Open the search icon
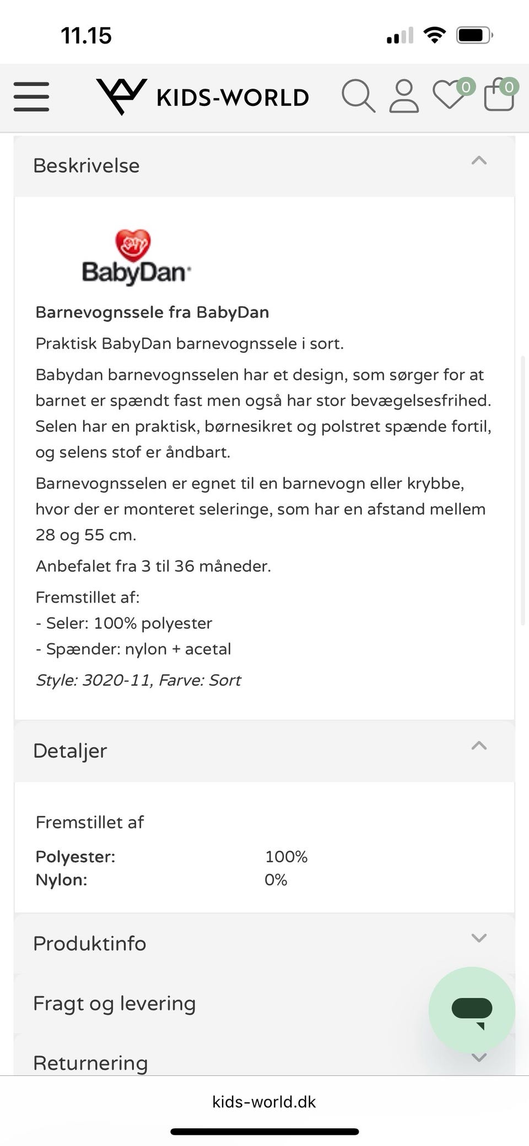529x1146 pixels. click(359, 97)
